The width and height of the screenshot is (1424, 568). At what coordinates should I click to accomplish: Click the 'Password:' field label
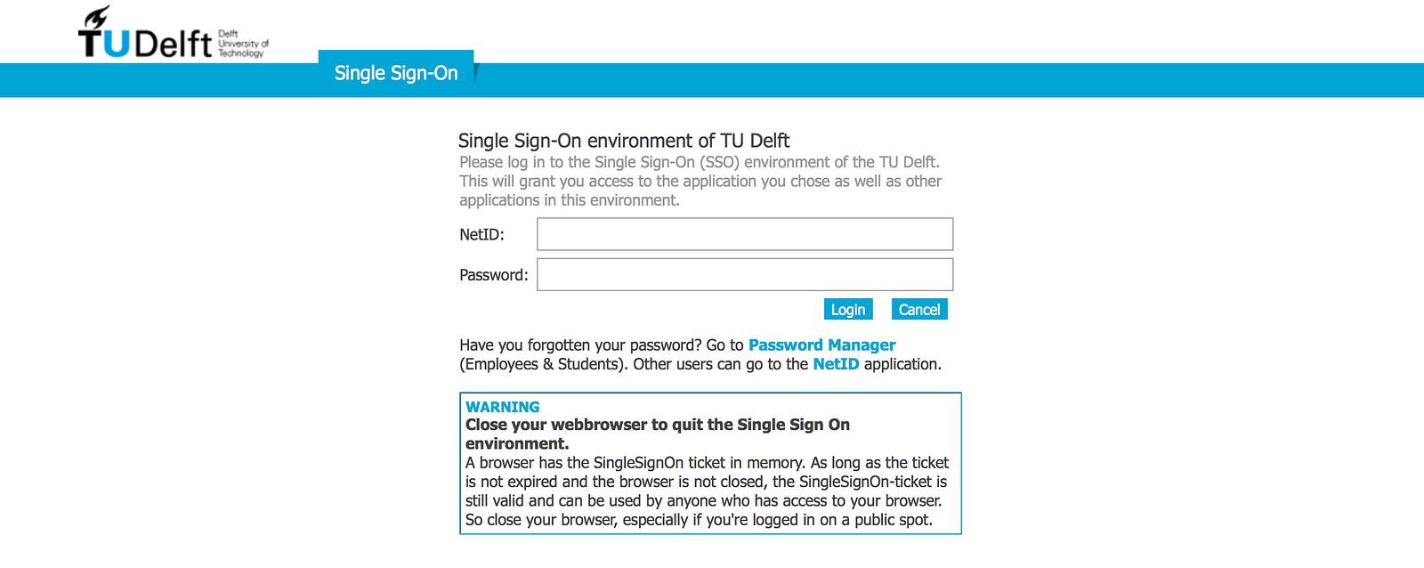pyautogui.click(x=493, y=275)
